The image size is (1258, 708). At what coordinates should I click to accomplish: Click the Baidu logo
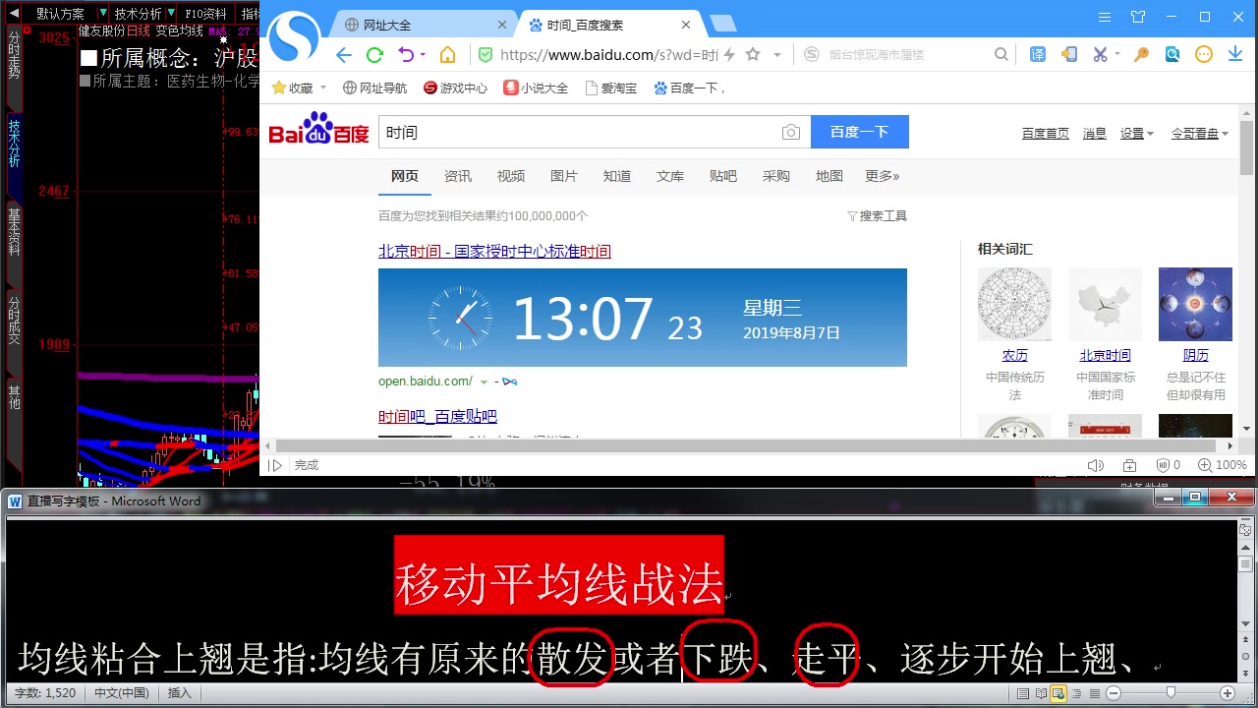coord(319,129)
